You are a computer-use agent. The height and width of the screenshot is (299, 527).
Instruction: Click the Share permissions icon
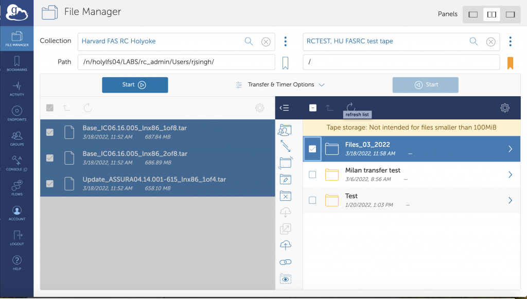click(x=285, y=130)
